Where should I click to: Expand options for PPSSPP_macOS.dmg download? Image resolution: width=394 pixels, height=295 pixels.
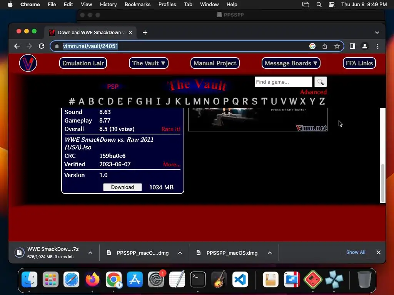coord(270,253)
